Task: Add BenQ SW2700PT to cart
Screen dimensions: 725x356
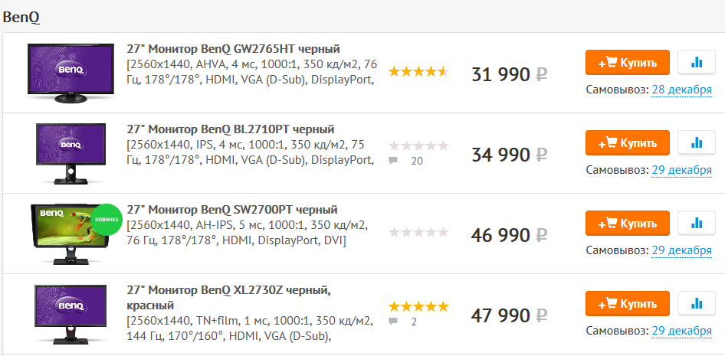Action: click(x=627, y=223)
